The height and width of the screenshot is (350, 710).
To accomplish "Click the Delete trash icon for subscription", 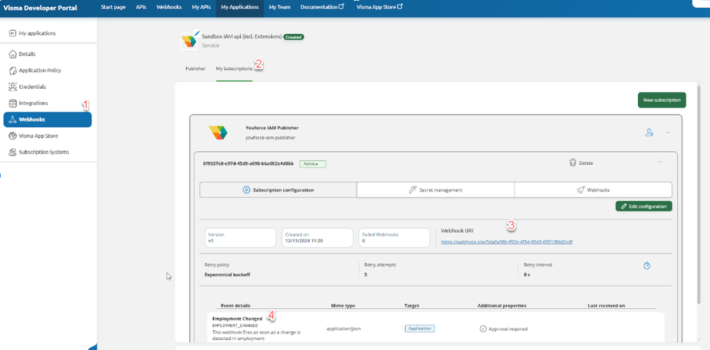I will (573, 163).
